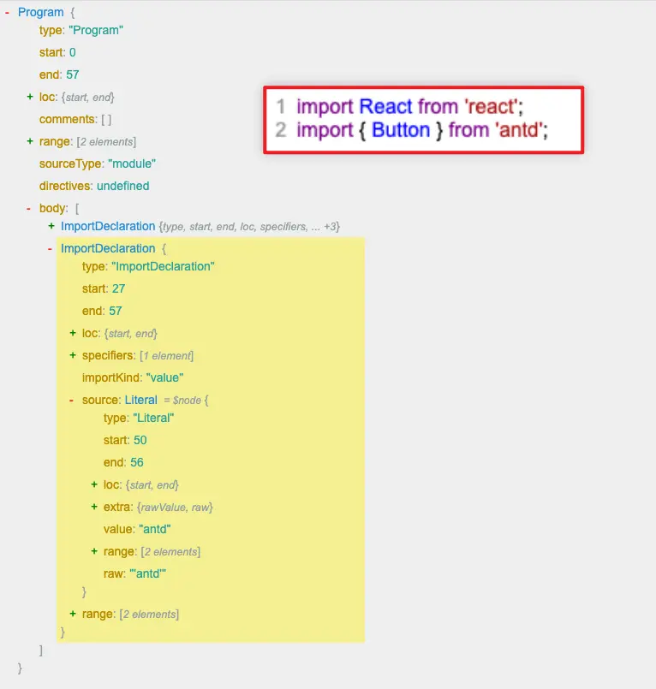This screenshot has width=656, height=689.
Task: Click the Literal type link
Action: point(141,400)
